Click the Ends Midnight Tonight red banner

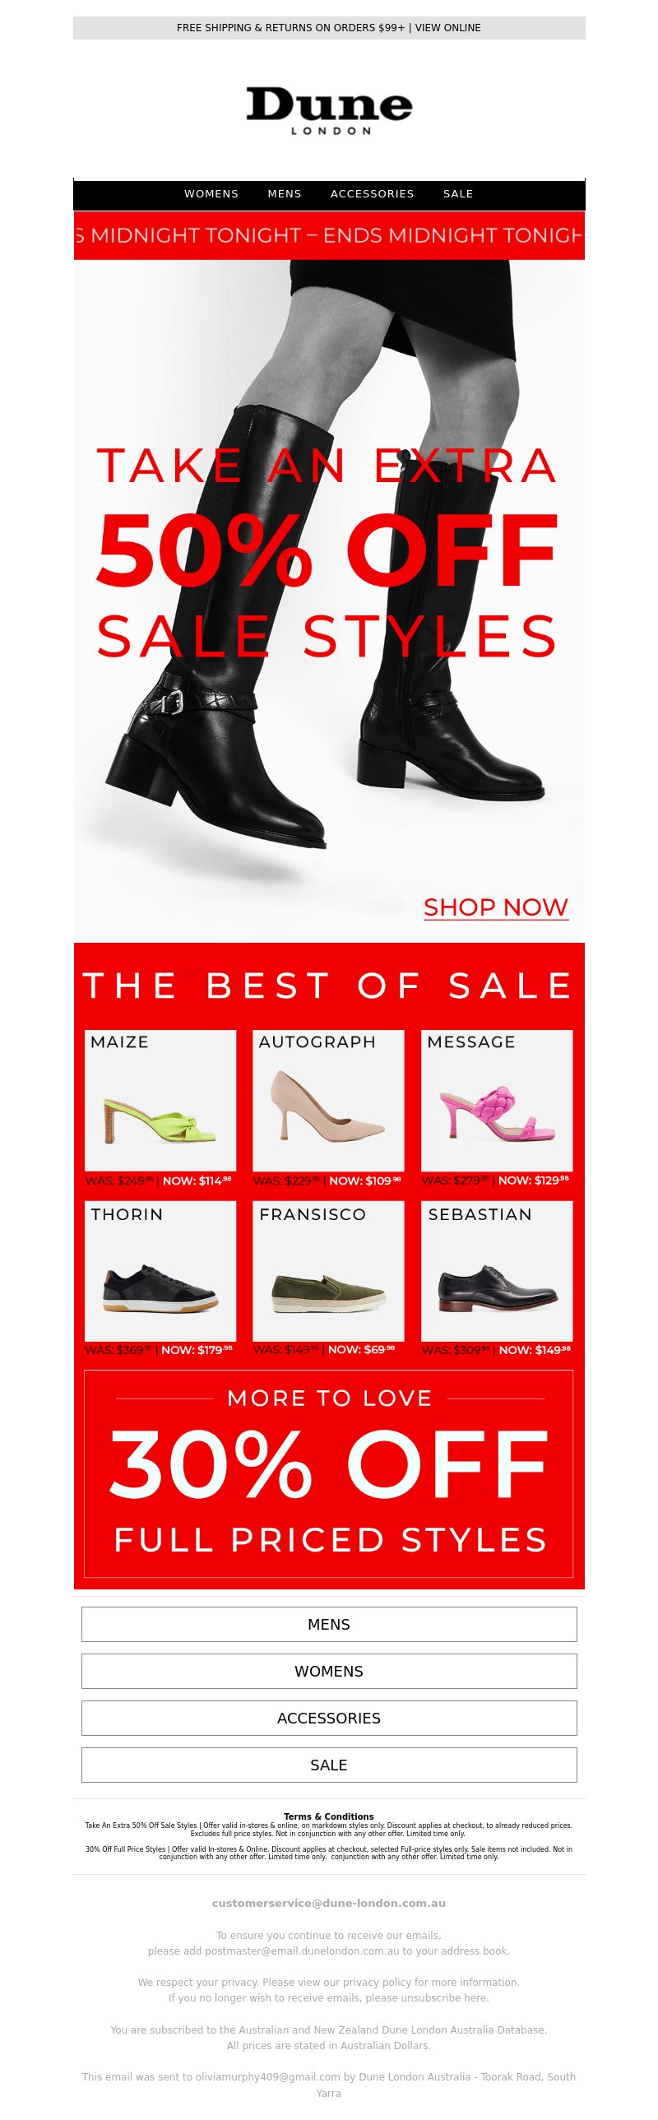[329, 235]
